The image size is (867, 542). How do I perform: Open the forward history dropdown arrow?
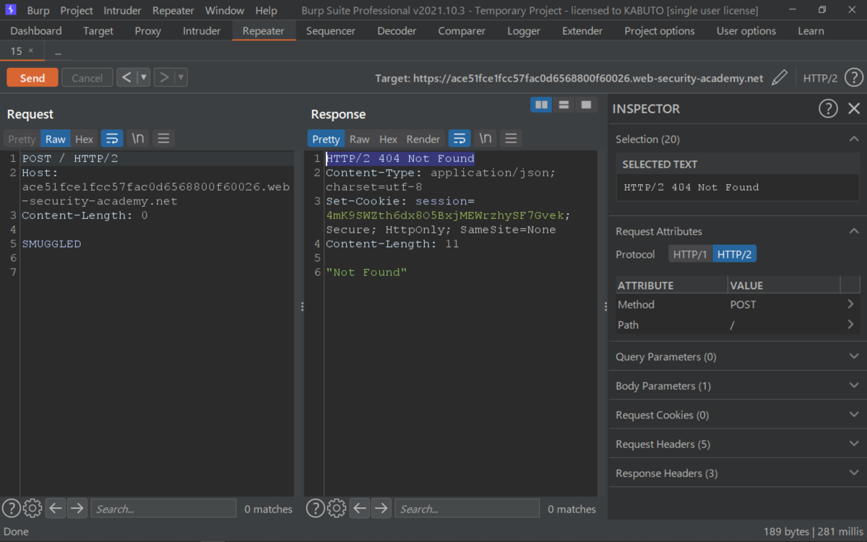click(181, 77)
